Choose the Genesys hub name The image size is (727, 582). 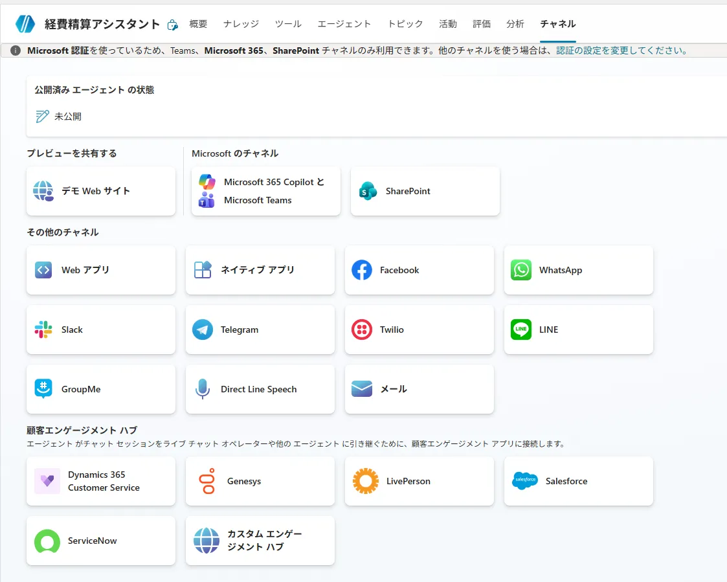click(244, 482)
